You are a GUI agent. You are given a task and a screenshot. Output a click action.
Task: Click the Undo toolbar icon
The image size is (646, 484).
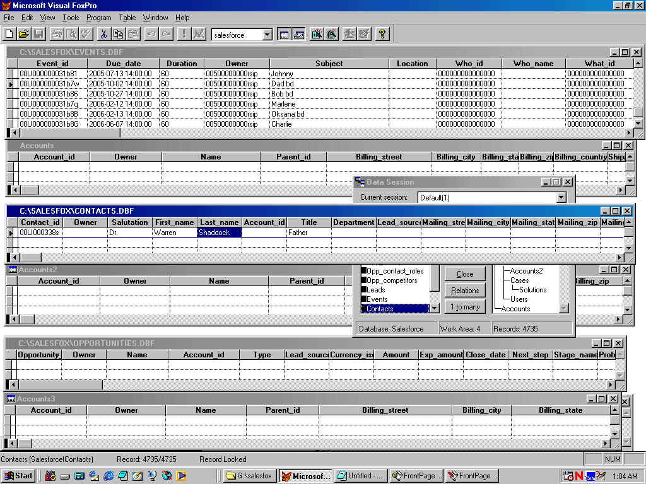click(x=151, y=34)
